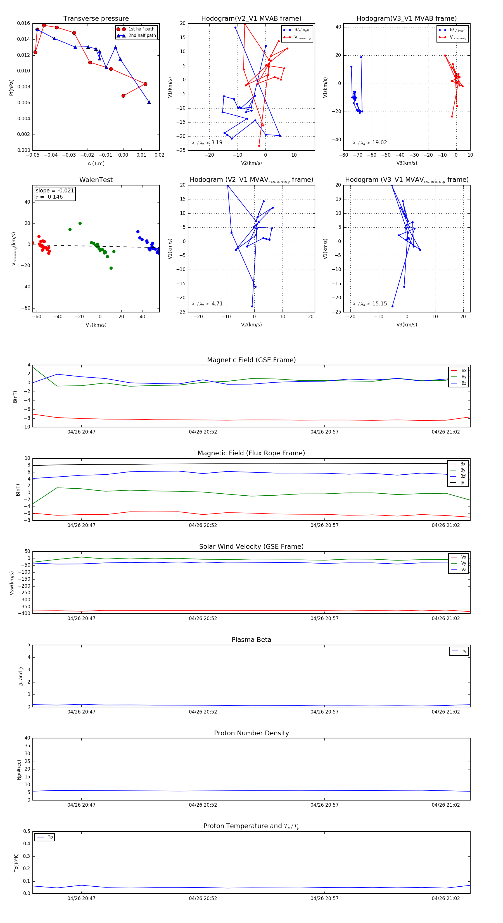Select the "By'" legend entry in Flux Rope plot
This screenshot has height=923, width=503.
[458, 470]
